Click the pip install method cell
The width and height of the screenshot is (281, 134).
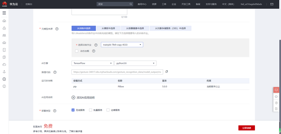(75, 86)
